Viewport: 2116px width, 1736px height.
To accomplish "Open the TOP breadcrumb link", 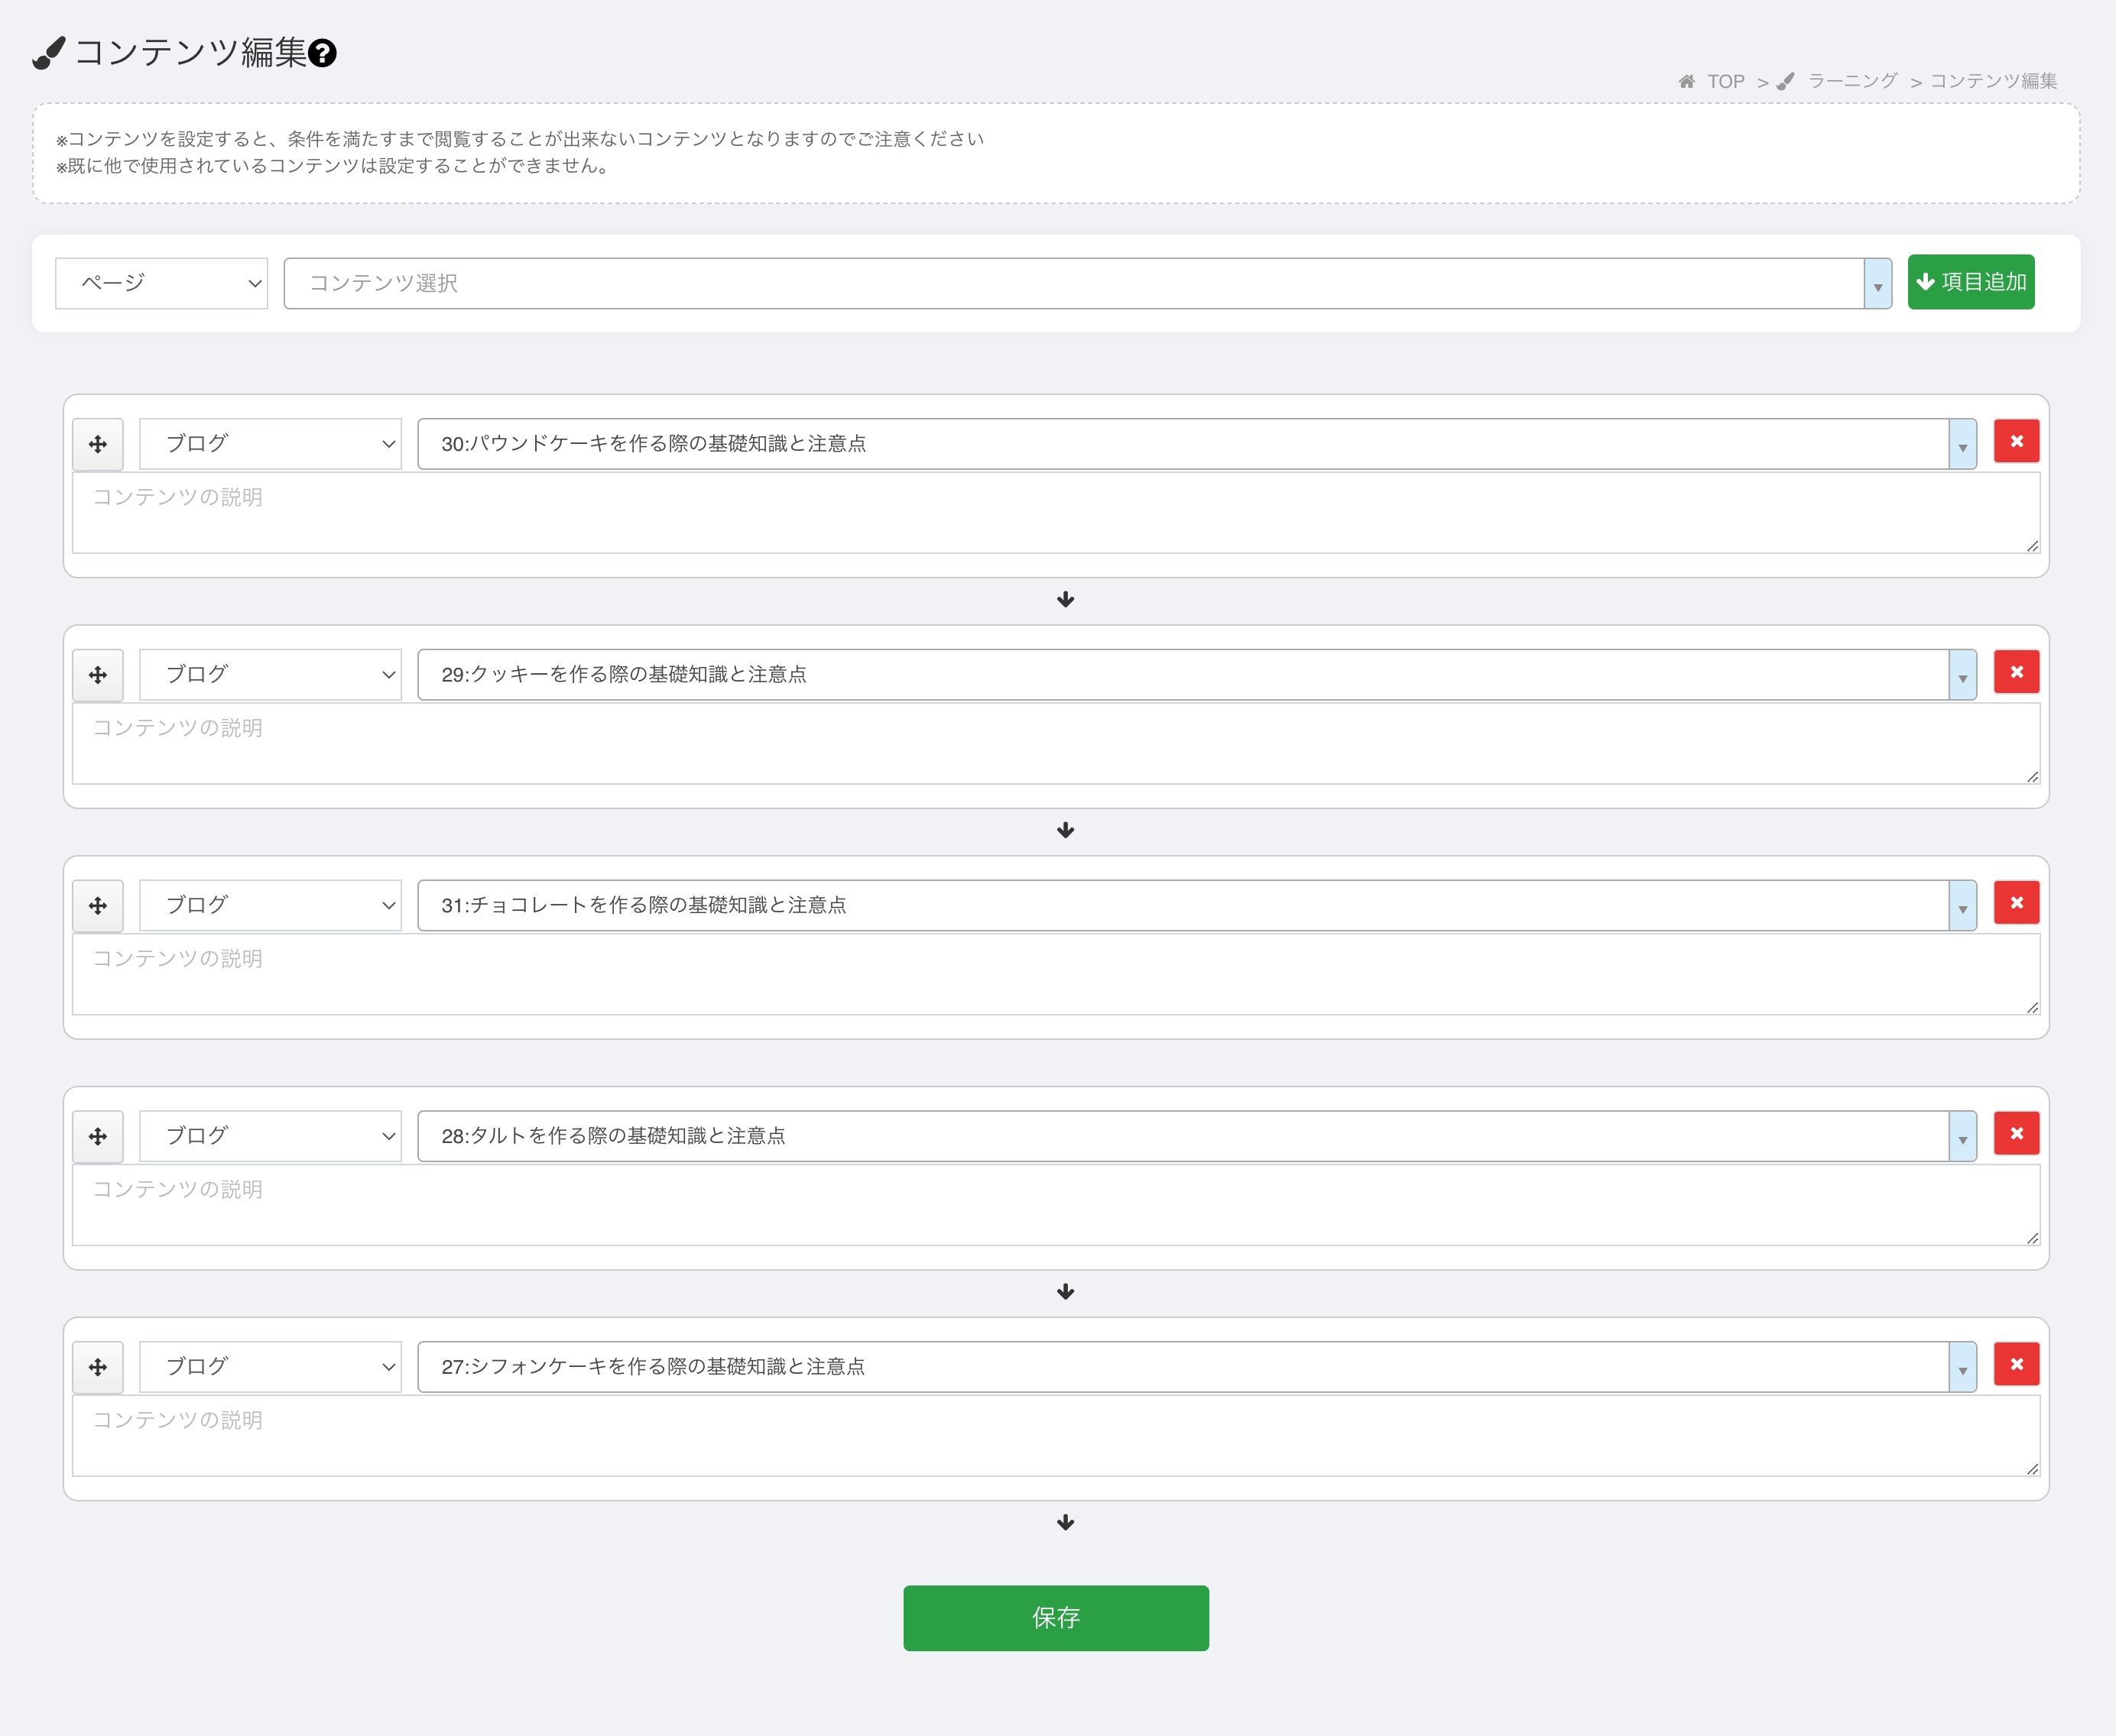I will pyautogui.click(x=1726, y=81).
